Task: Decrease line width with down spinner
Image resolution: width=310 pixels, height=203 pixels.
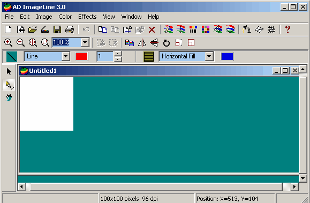Action: 118,59
